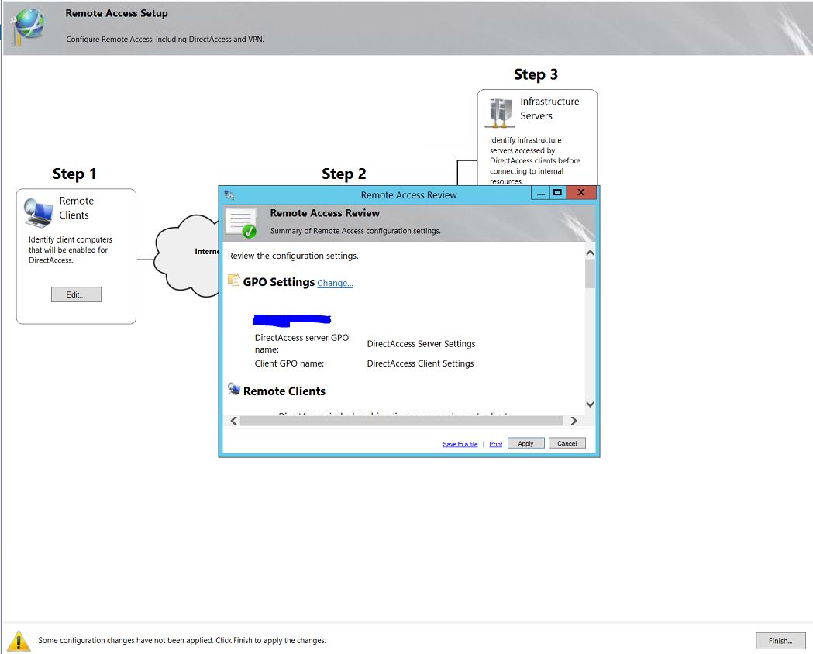Click the Remote Access Review title bar icon
The height and width of the screenshot is (654, 813).
coord(229,195)
